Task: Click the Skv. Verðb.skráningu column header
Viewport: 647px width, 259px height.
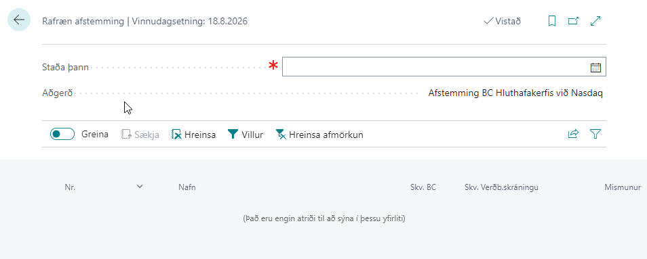Action: pos(501,187)
